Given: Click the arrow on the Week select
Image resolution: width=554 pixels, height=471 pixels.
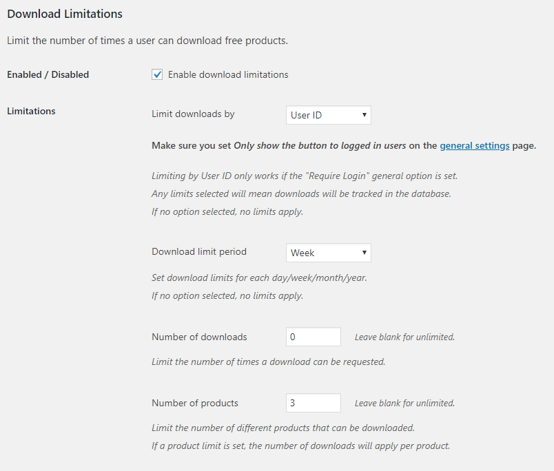Looking at the screenshot, I should (364, 253).
